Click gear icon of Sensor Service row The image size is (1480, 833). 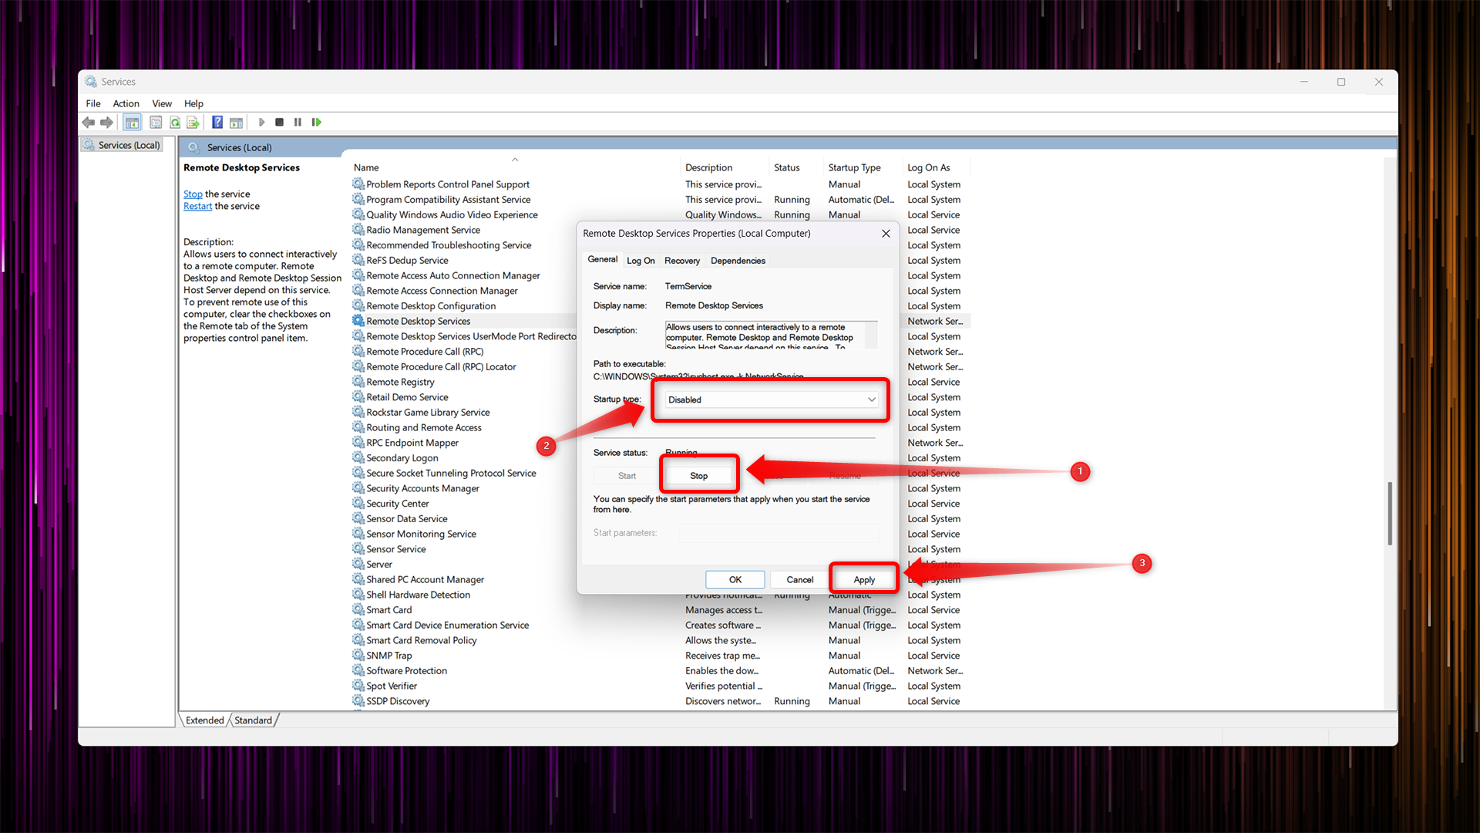point(358,548)
